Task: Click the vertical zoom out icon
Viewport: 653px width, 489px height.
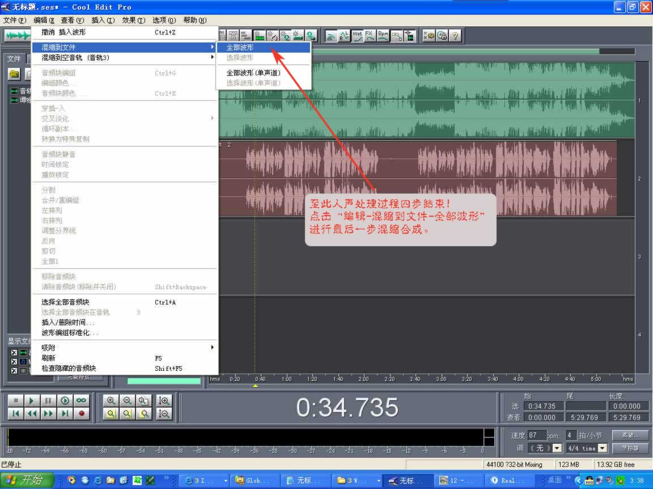Action: click(x=164, y=413)
